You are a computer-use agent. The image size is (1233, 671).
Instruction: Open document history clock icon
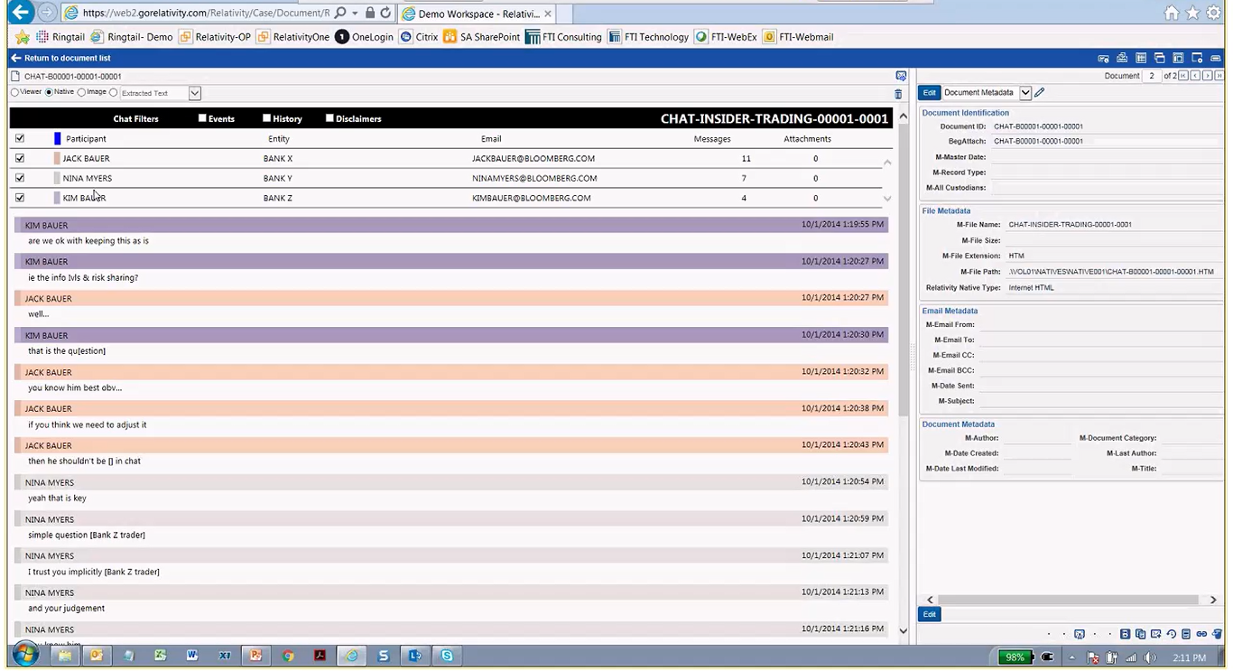pyautogui.click(x=1171, y=634)
